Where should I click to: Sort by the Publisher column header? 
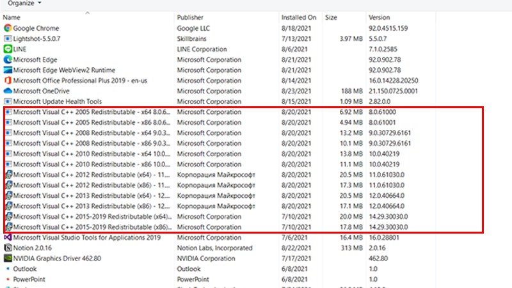pyautogui.click(x=191, y=17)
